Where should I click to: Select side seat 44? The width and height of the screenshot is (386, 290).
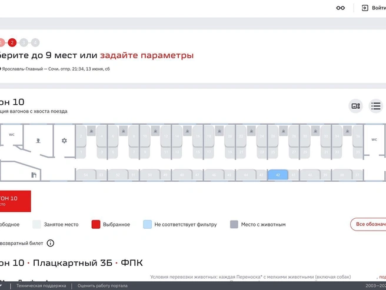pyautogui.click(x=246, y=175)
